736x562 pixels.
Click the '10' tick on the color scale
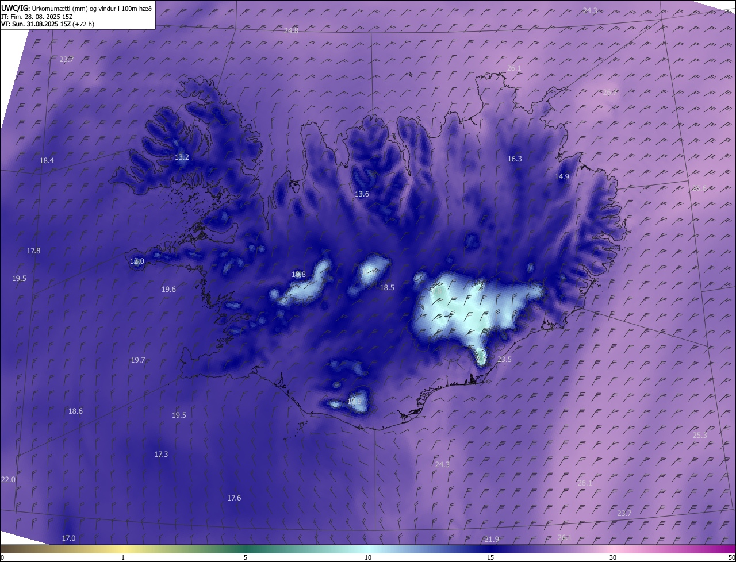click(368, 558)
